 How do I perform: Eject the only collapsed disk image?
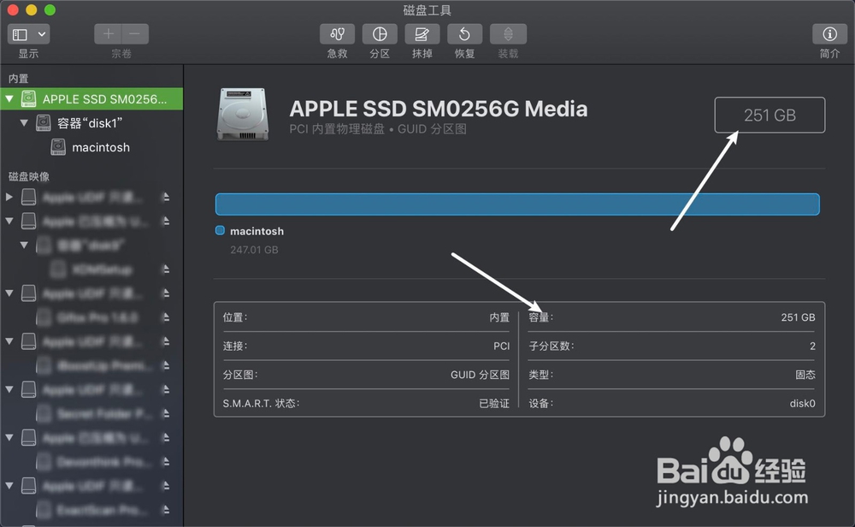166,197
